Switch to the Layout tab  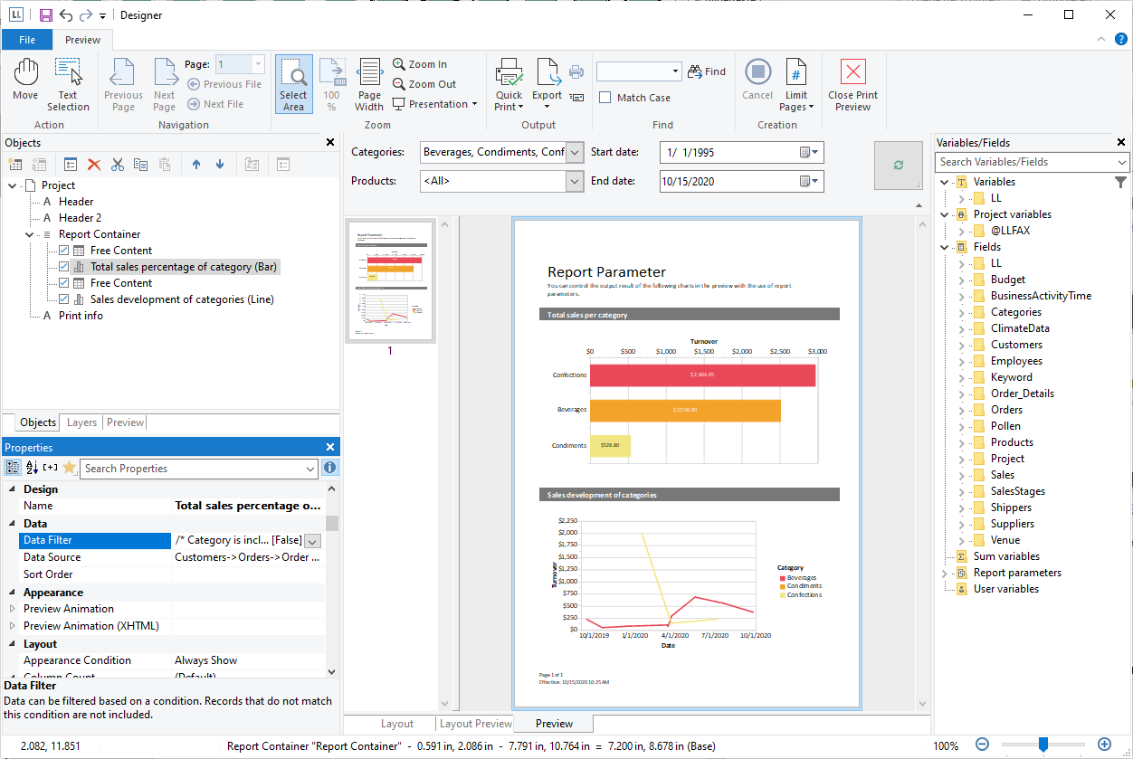click(x=397, y=724)
